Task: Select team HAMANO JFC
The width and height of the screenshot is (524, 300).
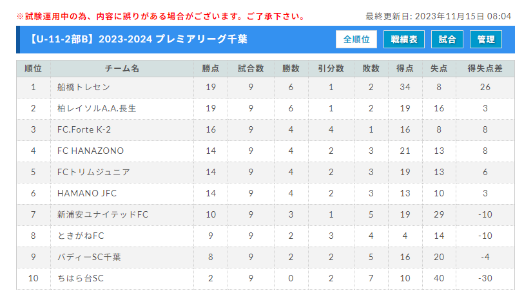Action: 87,193
